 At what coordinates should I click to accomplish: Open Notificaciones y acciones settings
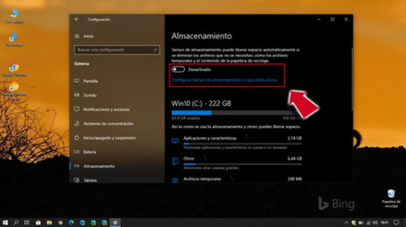click(106, 109)
